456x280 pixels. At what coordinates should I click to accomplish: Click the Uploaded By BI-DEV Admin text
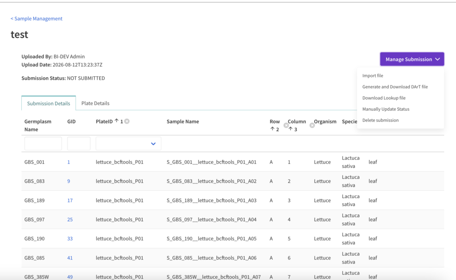(53, 56)
